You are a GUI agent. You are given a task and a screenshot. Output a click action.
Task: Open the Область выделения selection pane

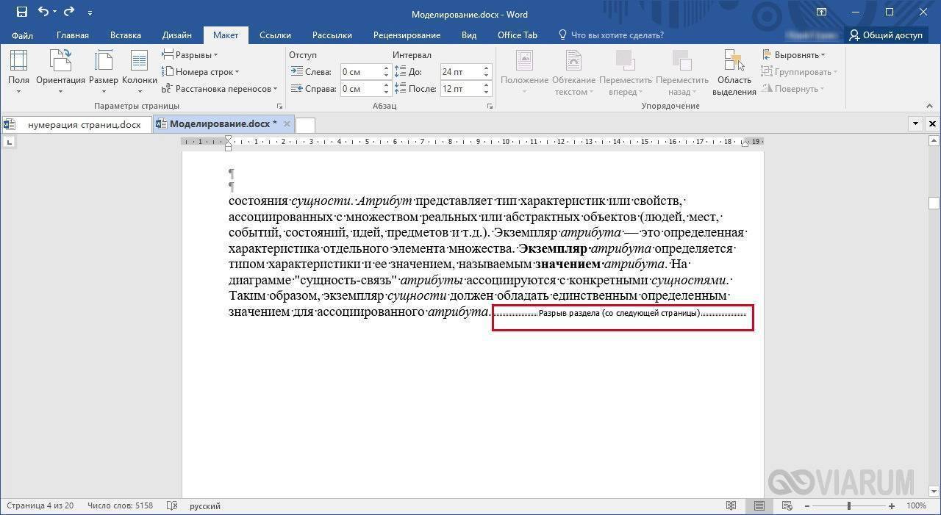click(x=734, y=72)
